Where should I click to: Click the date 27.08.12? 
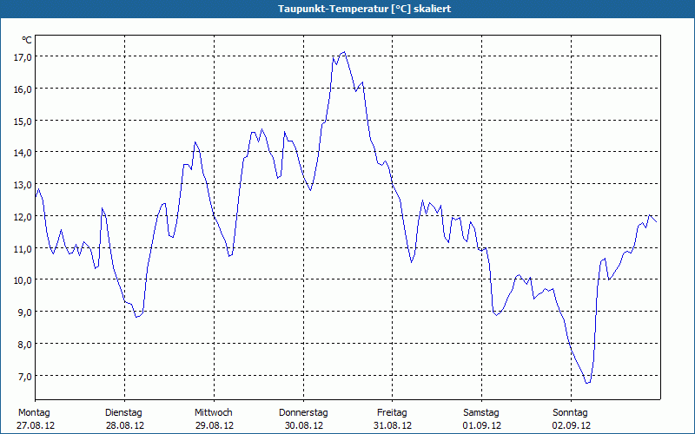click(36, 425)
